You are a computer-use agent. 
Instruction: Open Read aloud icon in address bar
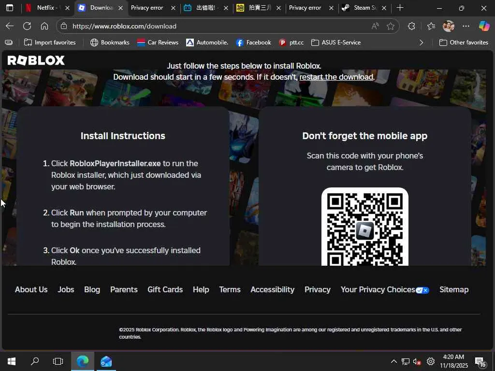pos(375,26)
